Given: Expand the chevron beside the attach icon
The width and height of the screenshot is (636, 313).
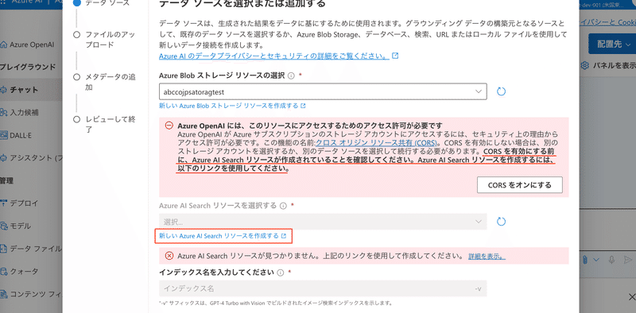Looking at the screenshot, I should [x=596, y=260].
